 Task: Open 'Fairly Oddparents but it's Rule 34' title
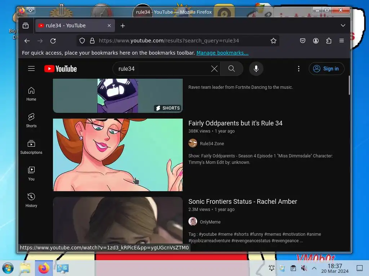[235, 123]
